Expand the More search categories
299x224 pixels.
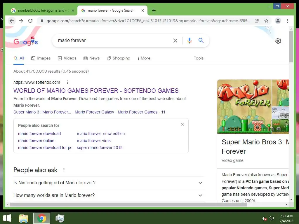(x=144, y=58)
